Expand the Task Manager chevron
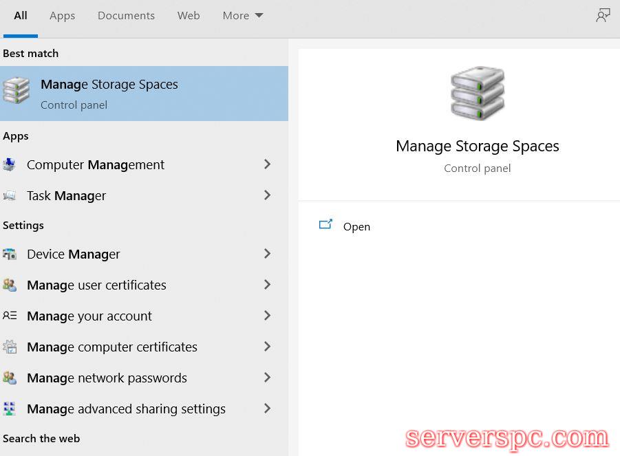 267,195
